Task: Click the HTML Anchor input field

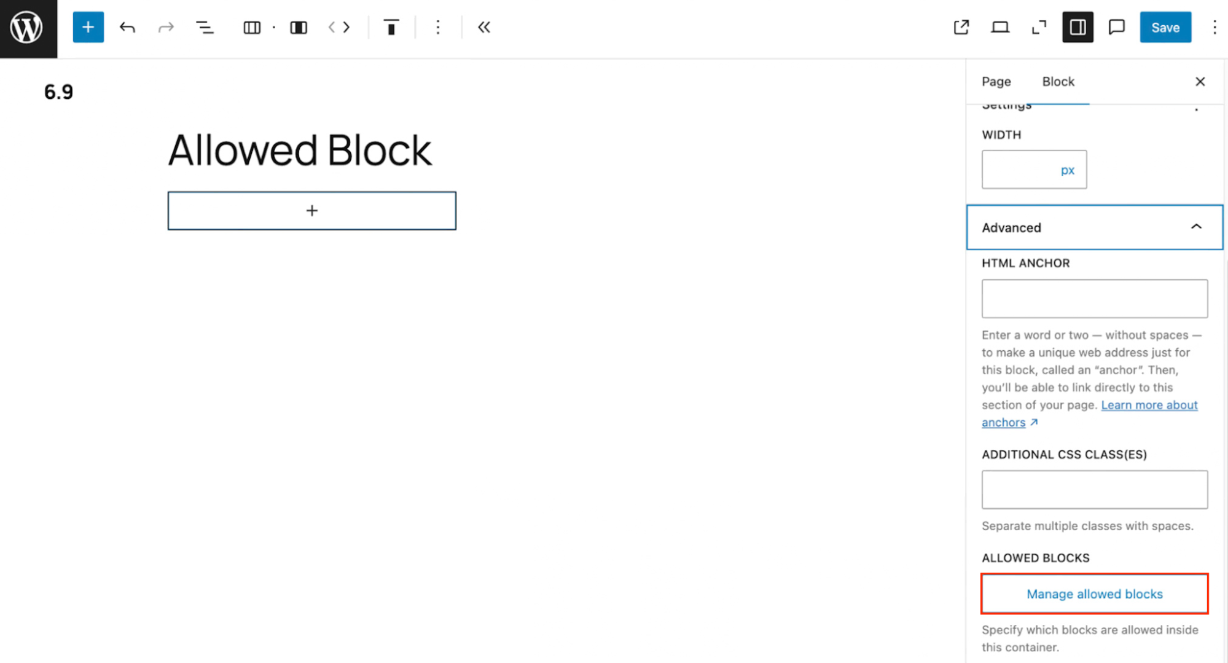Action: click(1094, 299)
